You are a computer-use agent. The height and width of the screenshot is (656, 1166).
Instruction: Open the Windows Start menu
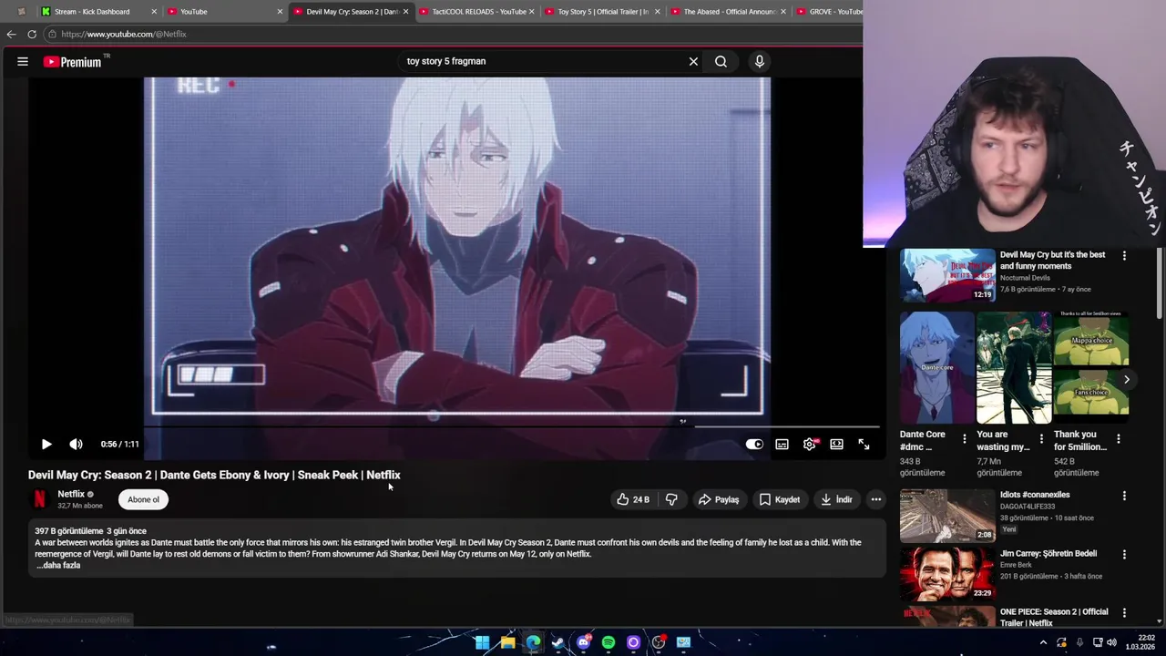click(482, 642)
